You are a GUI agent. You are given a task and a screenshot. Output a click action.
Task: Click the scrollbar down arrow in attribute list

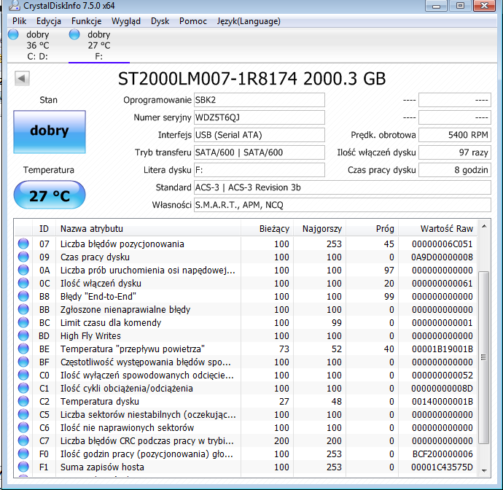484,471
